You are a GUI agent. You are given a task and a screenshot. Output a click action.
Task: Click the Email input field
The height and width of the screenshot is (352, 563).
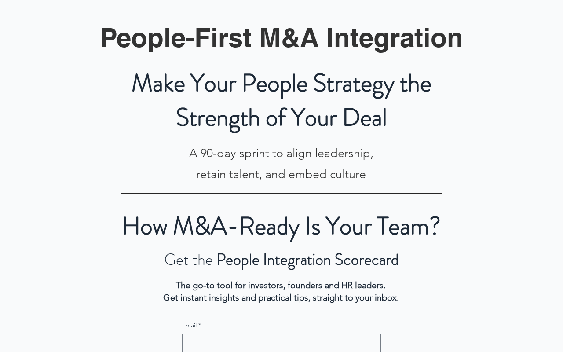tap(281, 343)
